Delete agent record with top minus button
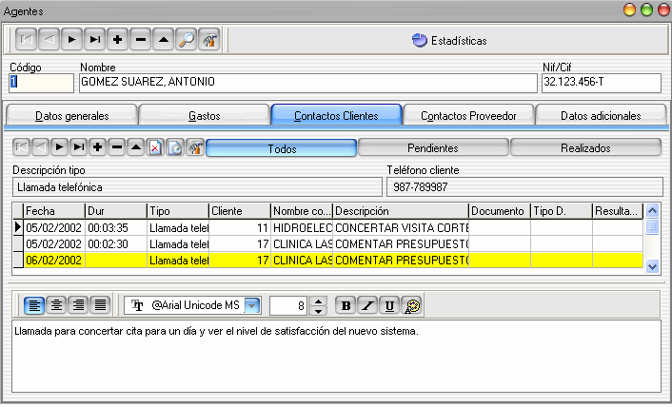Viewport: 672px width, 407px height. (x=140, y=40)
